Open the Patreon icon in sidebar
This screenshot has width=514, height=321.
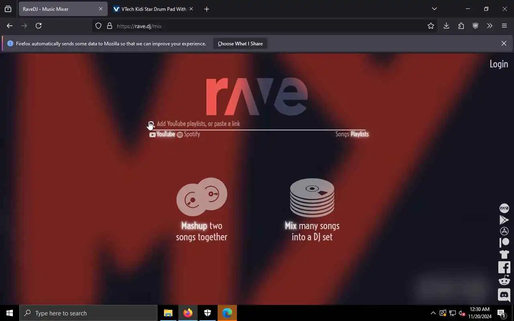click(x=504, y=242)
